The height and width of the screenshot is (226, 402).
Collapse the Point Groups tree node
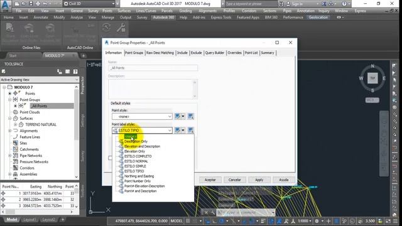tap(10, 100)
